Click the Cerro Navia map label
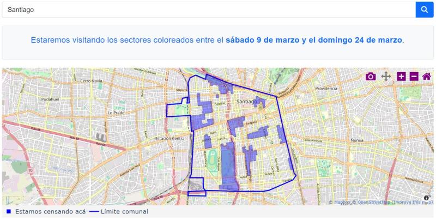436x220 pixels. 91,81
